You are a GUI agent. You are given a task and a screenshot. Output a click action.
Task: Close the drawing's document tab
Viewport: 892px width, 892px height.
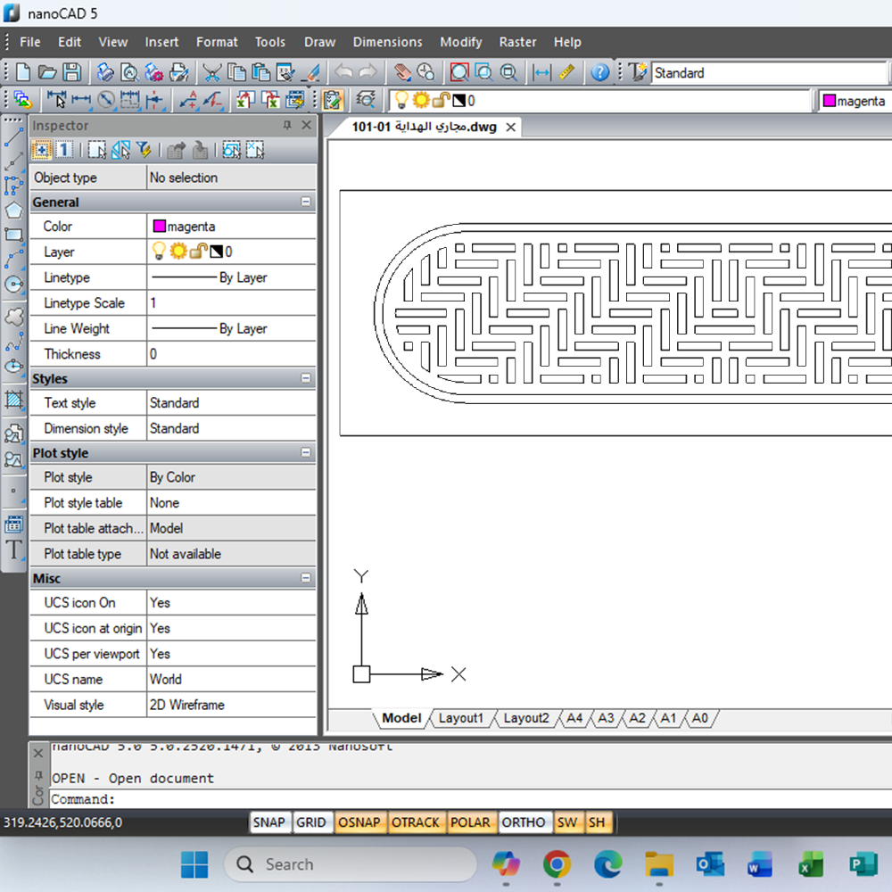click(x=511, y=128)
